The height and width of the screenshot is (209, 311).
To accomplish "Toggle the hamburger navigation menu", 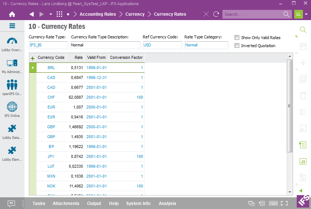I will click(x=12, y=26).
